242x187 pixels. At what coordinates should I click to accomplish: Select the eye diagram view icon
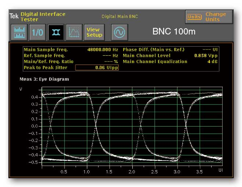coord(56,32)
